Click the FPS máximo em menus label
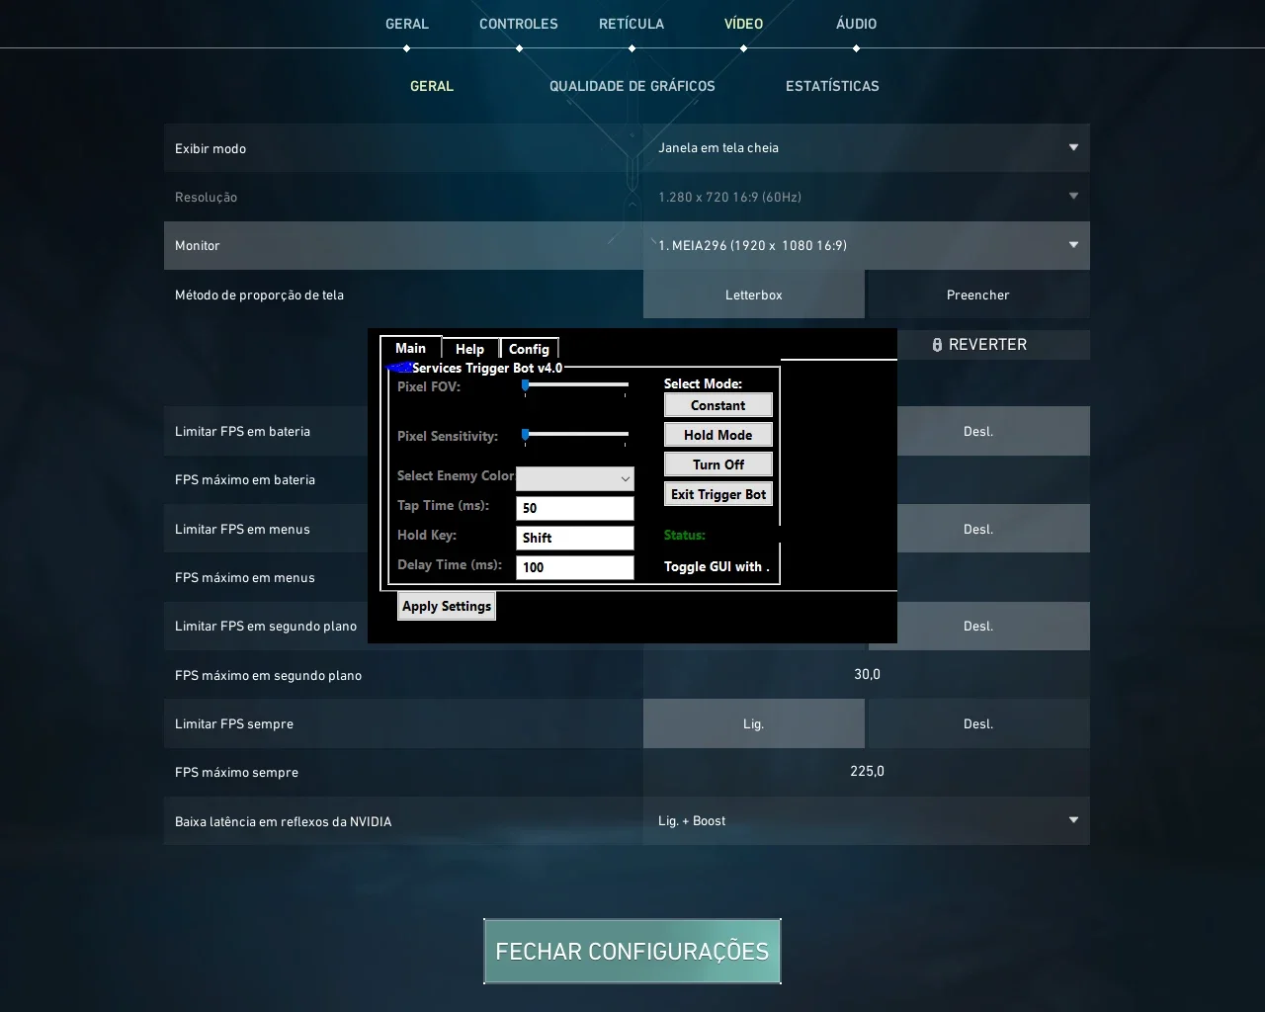Viewport: 1265px width, 1012px height. click(245, 577)
